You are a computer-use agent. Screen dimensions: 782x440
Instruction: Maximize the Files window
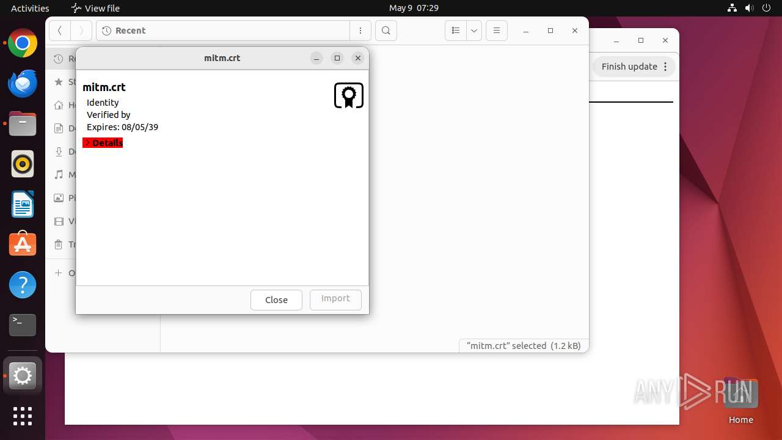coord(550,31)
